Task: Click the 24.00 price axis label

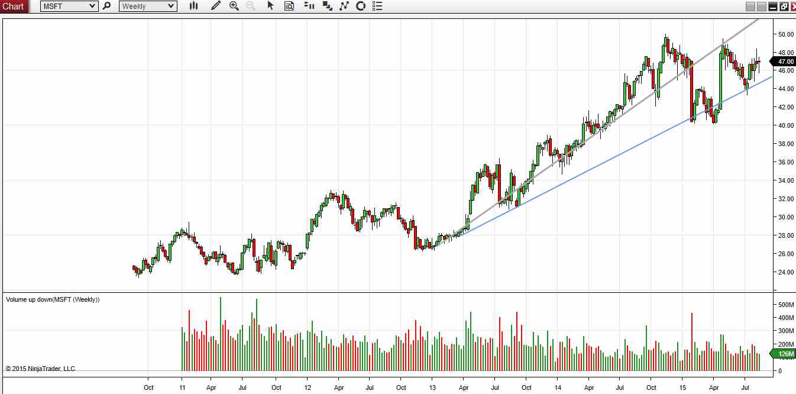Action: coord(785,272)
